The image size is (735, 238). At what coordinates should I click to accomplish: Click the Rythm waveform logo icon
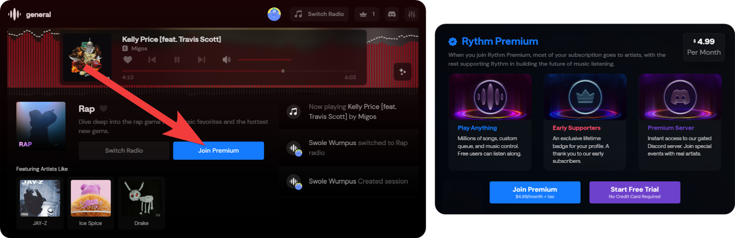(15, 14)
